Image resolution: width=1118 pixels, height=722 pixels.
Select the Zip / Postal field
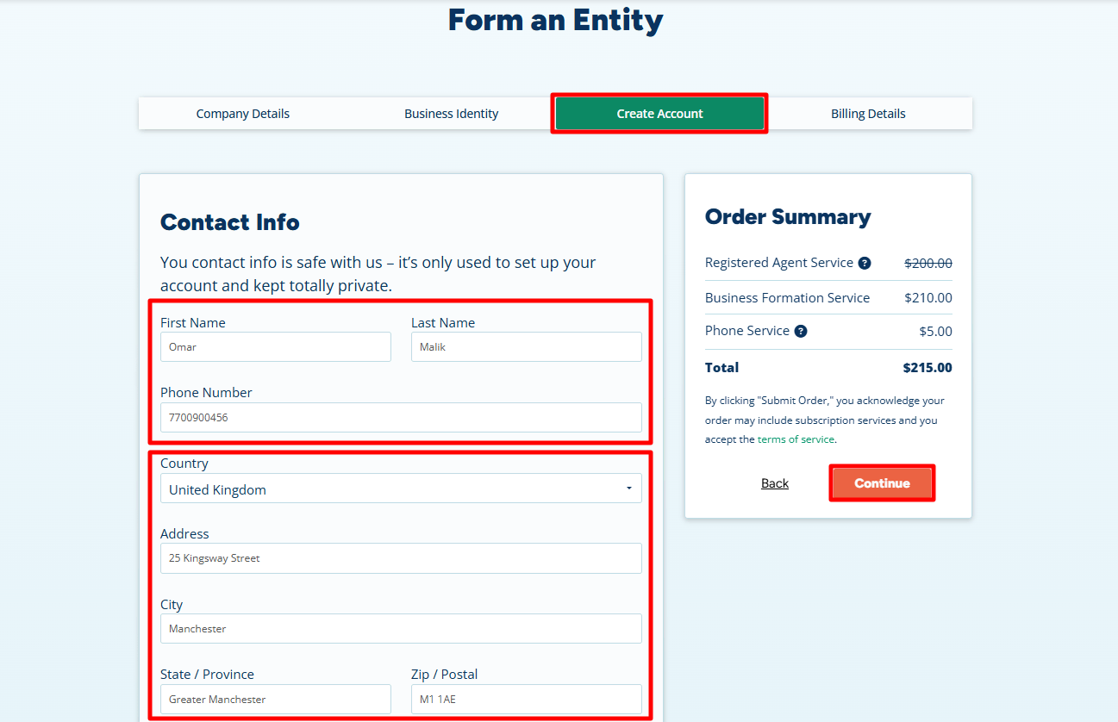pos(526,699)
